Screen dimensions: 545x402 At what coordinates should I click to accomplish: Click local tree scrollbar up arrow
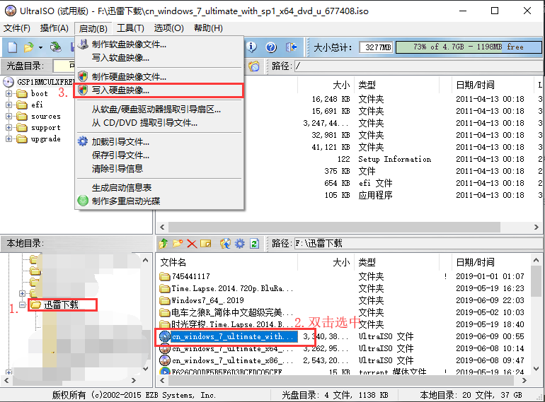[146, 260]
